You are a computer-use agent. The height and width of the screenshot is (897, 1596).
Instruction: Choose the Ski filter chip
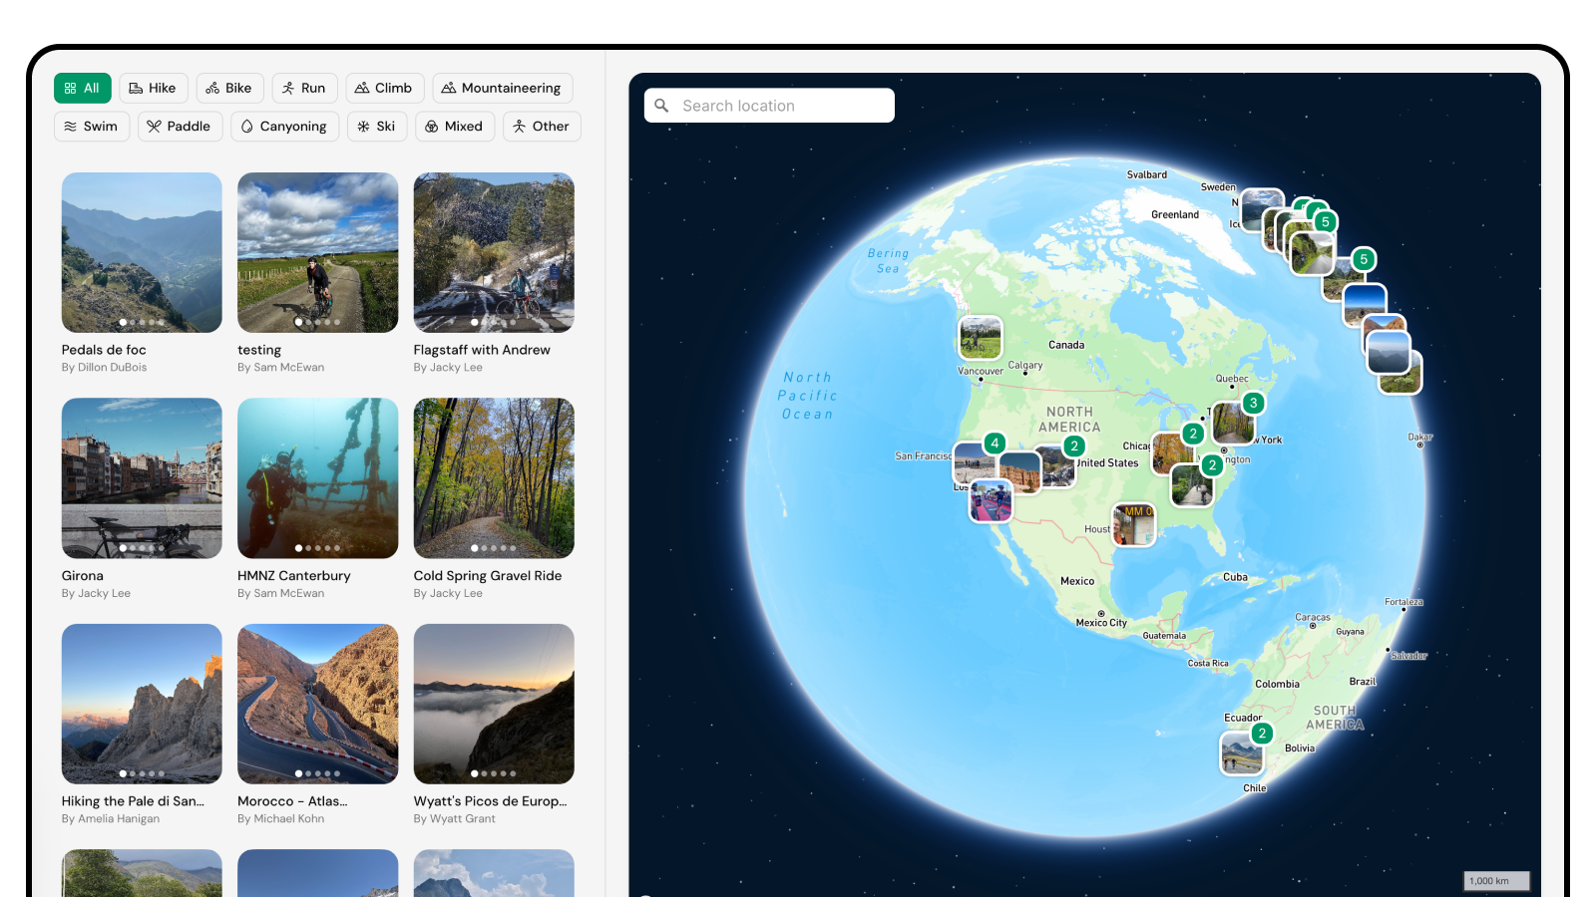tap(377, 127)
